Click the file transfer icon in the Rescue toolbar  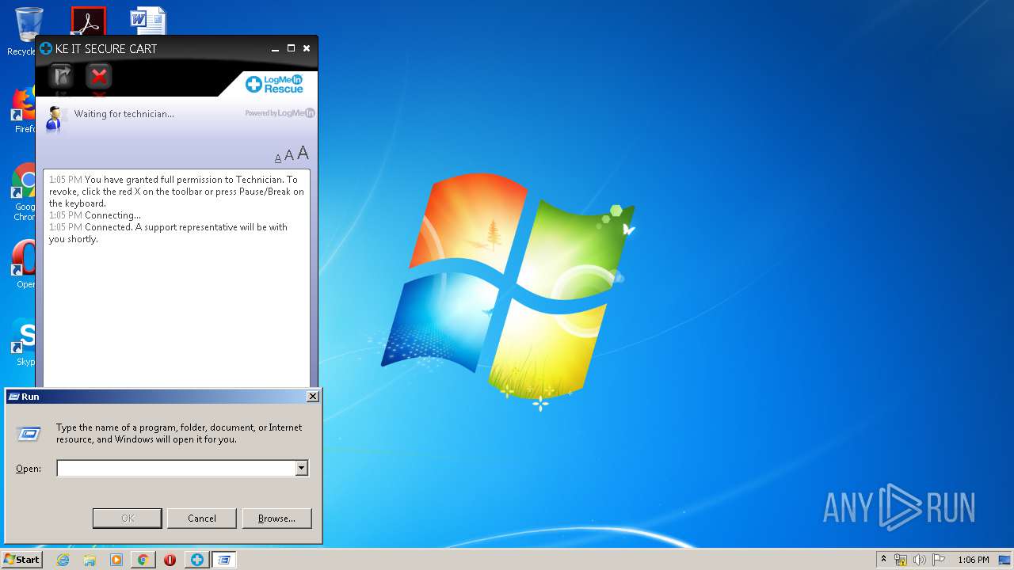pos(61,76)
